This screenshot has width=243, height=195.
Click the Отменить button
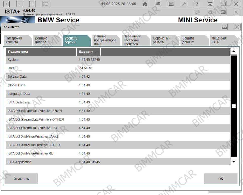click(21, 179)
